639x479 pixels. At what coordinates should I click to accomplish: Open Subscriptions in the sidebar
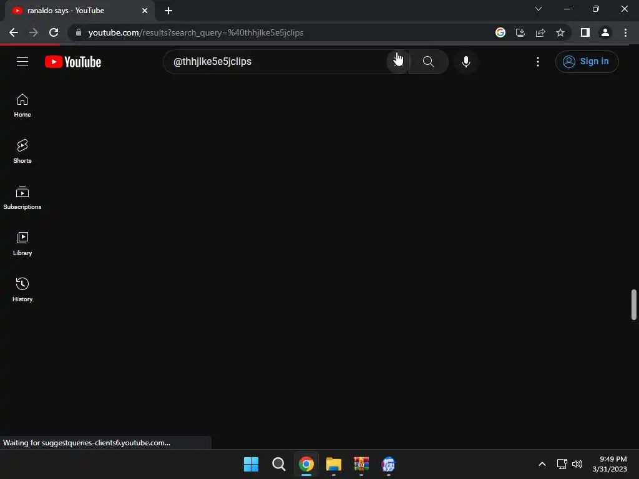22,198
